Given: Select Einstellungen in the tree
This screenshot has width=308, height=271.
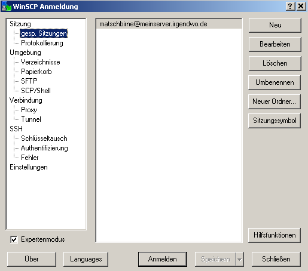Looking at the screenshot, I should (x=29, y=167).
